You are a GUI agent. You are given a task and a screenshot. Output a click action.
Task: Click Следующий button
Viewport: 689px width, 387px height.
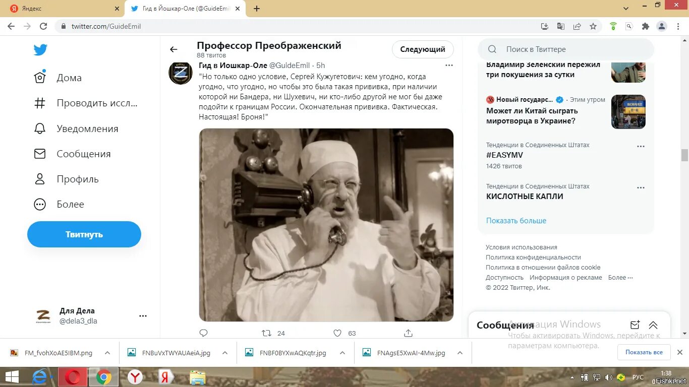pos(423,49)
